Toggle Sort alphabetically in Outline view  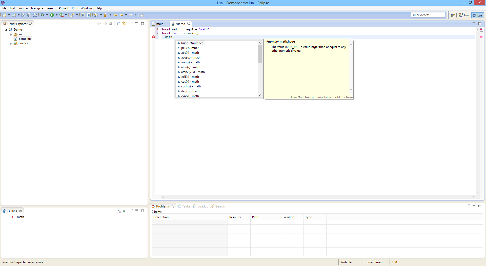click(x=118, y=211)
